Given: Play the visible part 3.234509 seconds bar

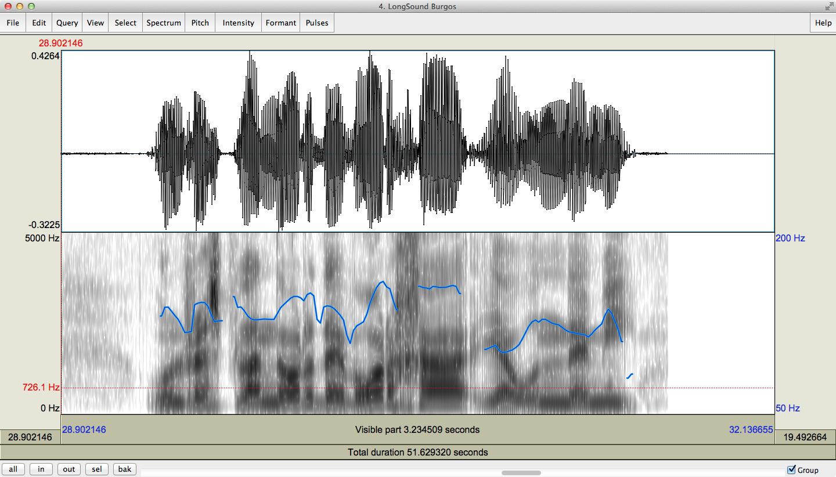Looking at the screenshot, I should click(417, 430).
